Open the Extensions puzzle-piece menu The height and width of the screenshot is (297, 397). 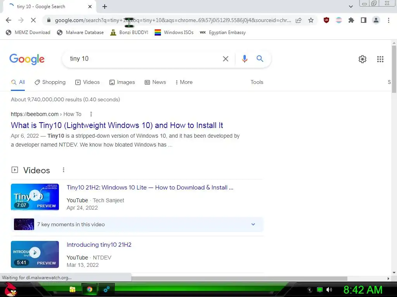point(351,20)
